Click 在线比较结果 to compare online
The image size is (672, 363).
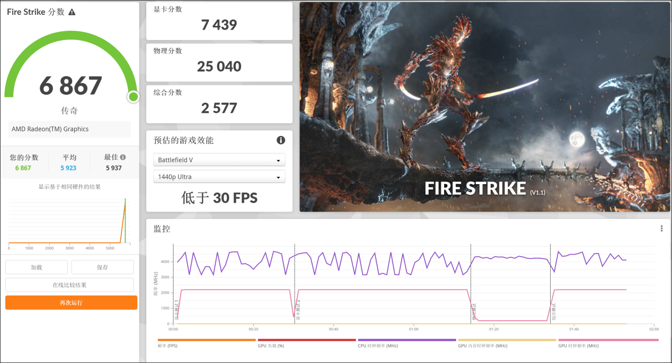click(x=69, y=285)
